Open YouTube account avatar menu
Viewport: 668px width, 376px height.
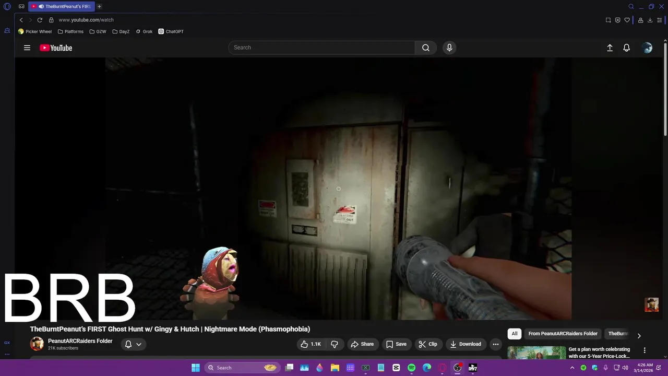[648, 48]
